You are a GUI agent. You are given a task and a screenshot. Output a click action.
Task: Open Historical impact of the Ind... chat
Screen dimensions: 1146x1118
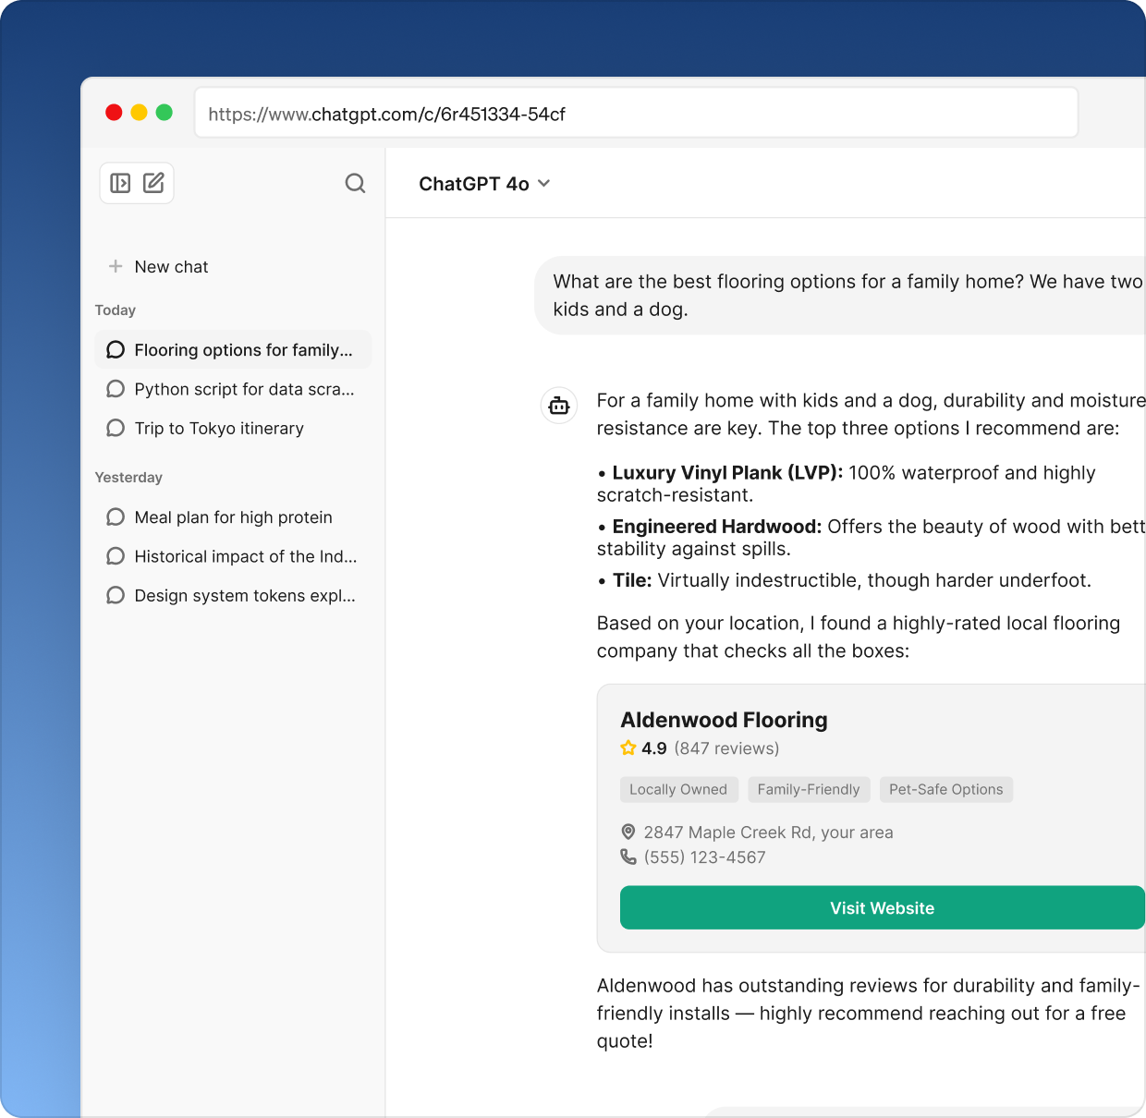[233, 556]
